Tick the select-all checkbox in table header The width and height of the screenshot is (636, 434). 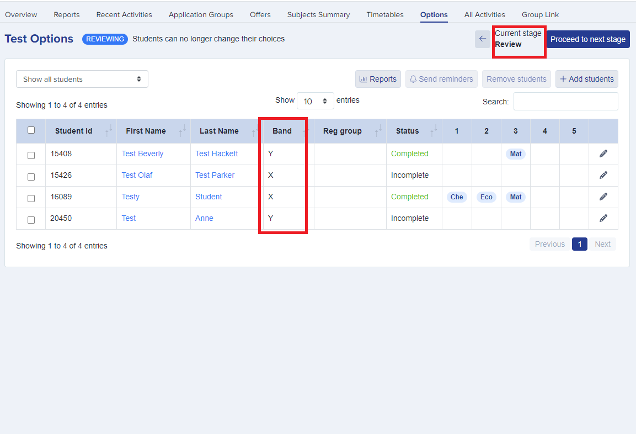pyautogui.click(x=31, y=130)
